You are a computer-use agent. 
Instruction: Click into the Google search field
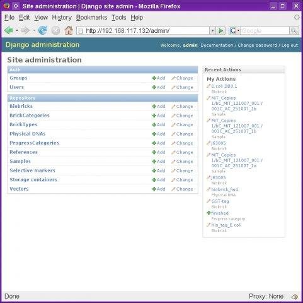pos(265,31)
